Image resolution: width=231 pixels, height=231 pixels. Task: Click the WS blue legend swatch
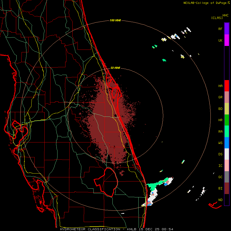227,143
